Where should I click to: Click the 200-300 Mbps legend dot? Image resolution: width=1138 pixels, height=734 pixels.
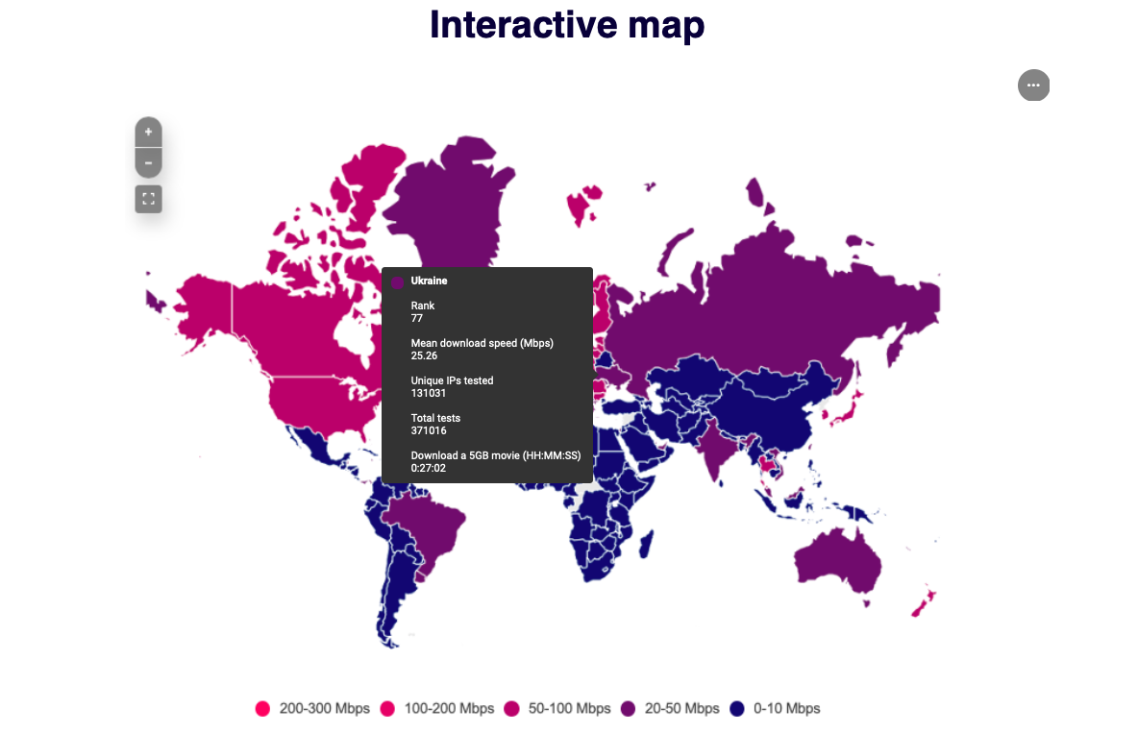[263, 709]
